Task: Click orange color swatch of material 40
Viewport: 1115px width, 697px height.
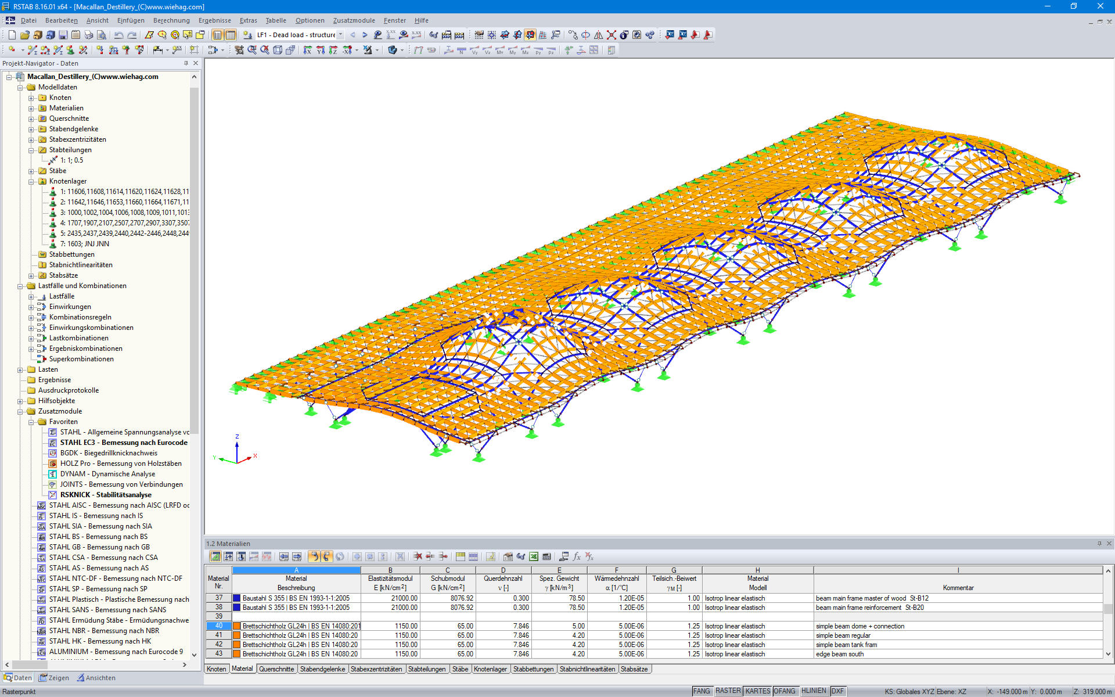Action: pyautogui.click(x=237, y=626)
